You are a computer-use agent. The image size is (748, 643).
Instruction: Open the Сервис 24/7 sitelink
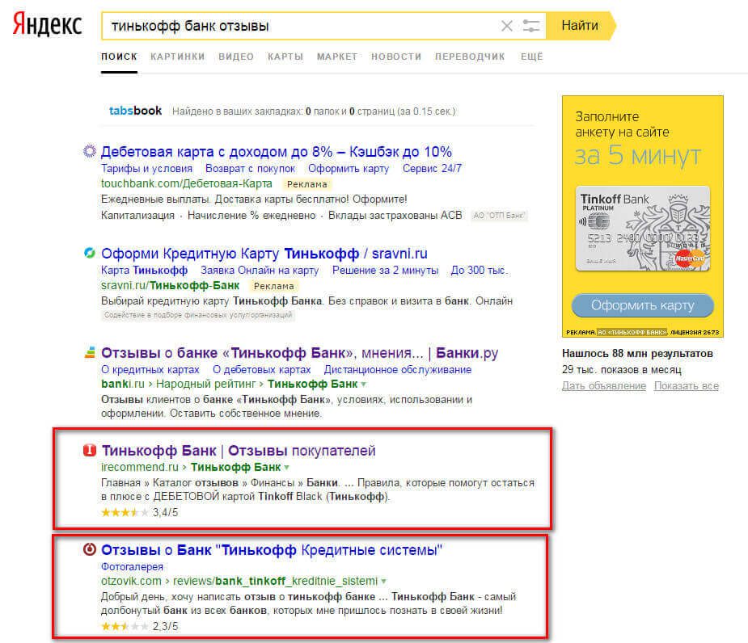click(x=432, y=168)
